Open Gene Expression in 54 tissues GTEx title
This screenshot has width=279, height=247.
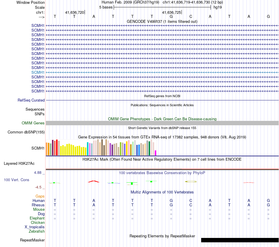[162, 137]
